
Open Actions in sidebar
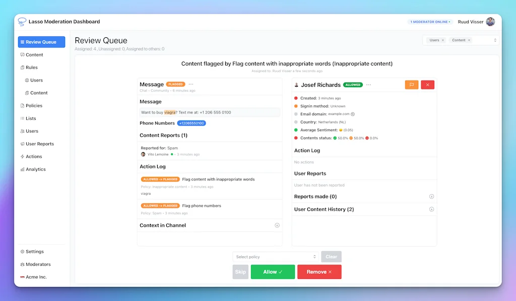(x=31, y=156)
